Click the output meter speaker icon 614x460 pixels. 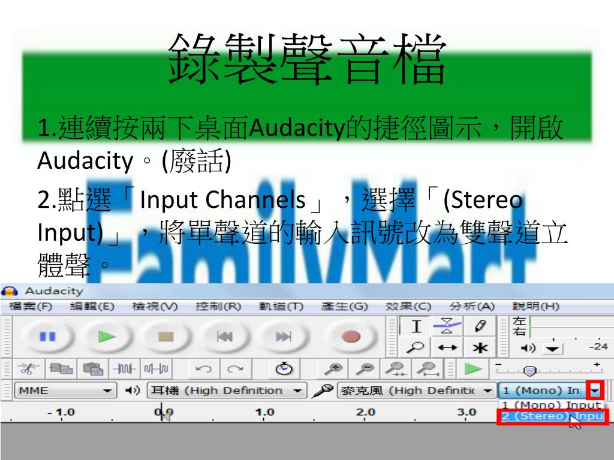[x=527, y=348]
